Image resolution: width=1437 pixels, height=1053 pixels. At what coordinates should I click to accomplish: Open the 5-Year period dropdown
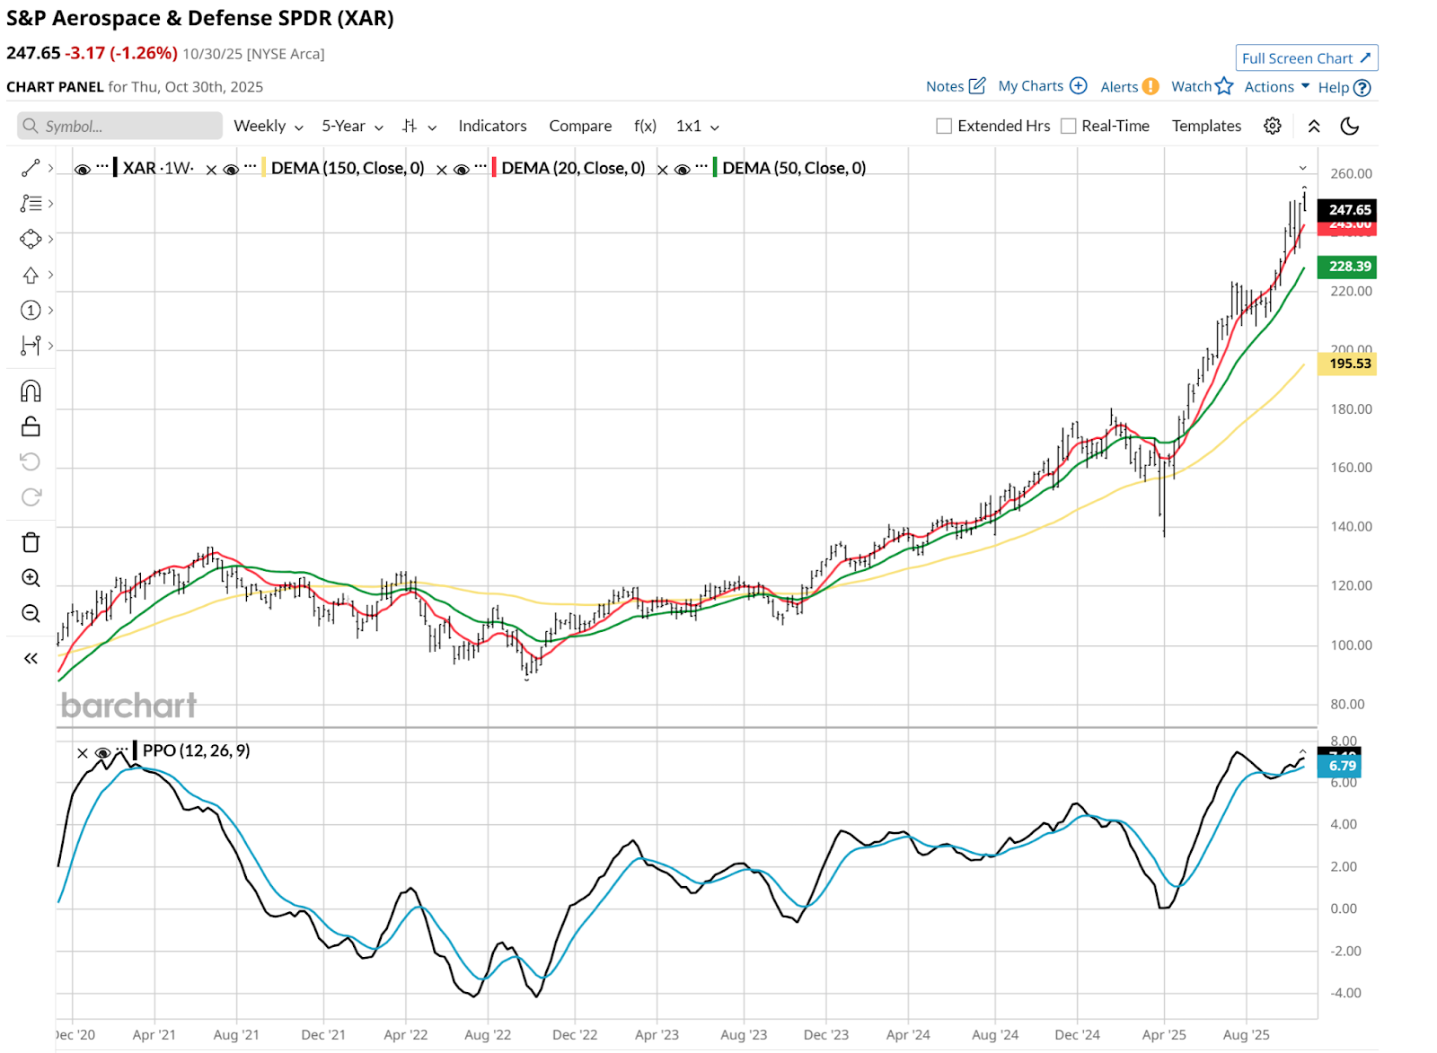coord(353,127)
